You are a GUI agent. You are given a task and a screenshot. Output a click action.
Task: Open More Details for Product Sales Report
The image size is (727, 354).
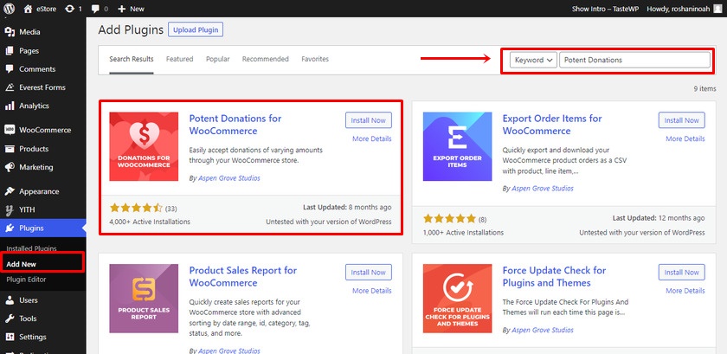(x=372, y=291)
